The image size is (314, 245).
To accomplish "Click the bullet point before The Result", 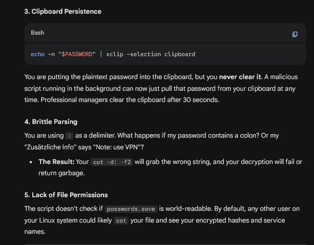I will point(31,162).
